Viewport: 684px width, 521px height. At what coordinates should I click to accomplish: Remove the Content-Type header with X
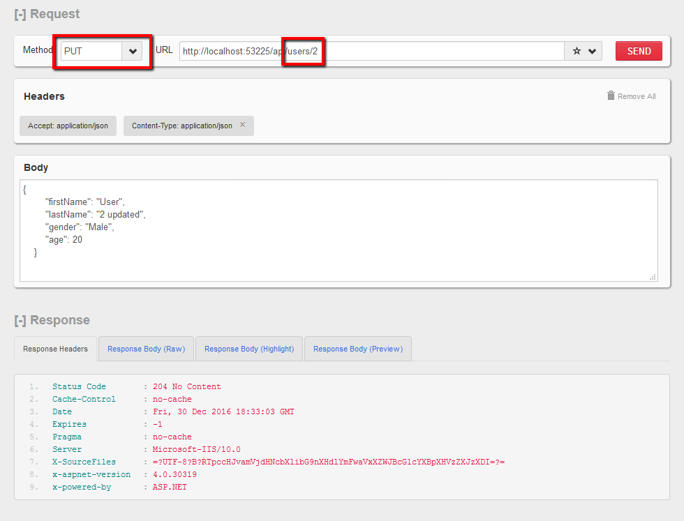(x=243, y=125)
